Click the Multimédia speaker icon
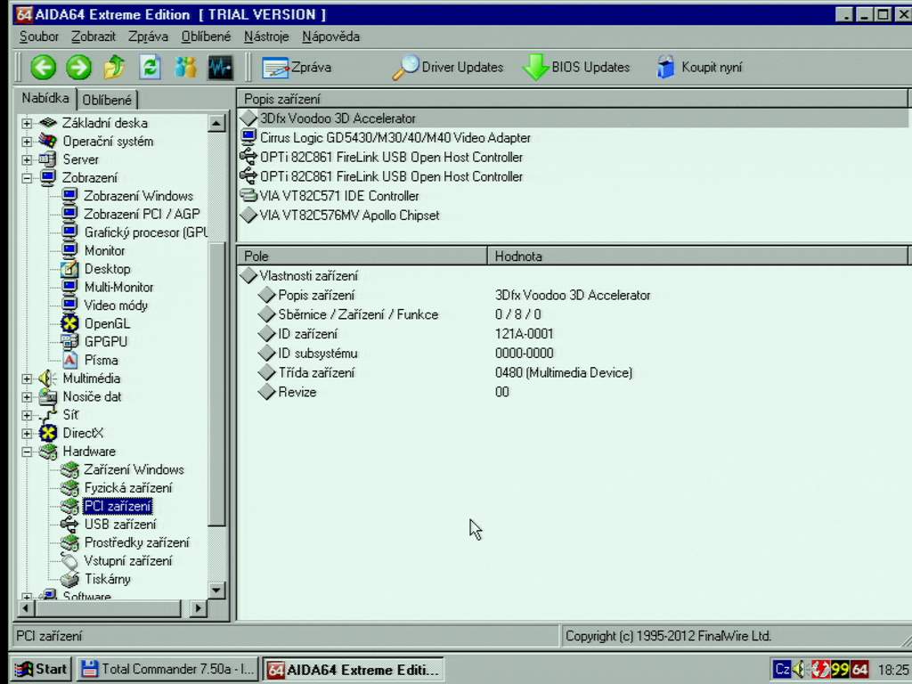This screenshot has height=684, width=912. [48, 379]
